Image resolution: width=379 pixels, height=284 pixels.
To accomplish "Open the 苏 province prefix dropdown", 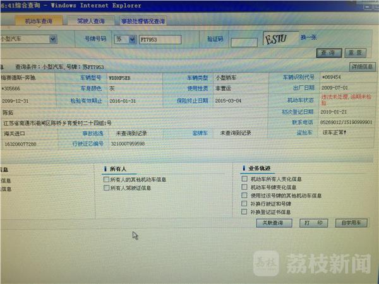I will click(132, 38).
